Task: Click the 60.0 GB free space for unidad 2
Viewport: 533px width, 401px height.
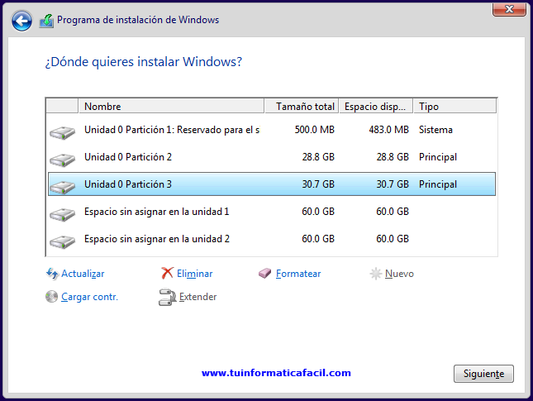Action: 393,239
